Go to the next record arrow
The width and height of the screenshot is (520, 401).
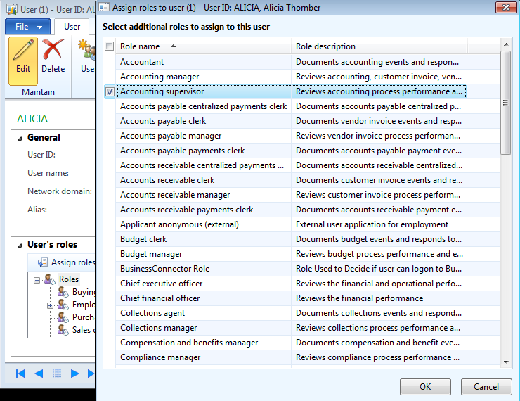click(x=75, y=374)
